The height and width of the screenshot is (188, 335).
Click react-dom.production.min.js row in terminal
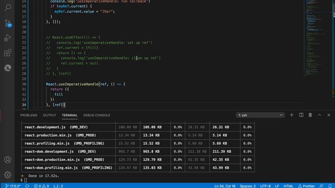[138, 159]
